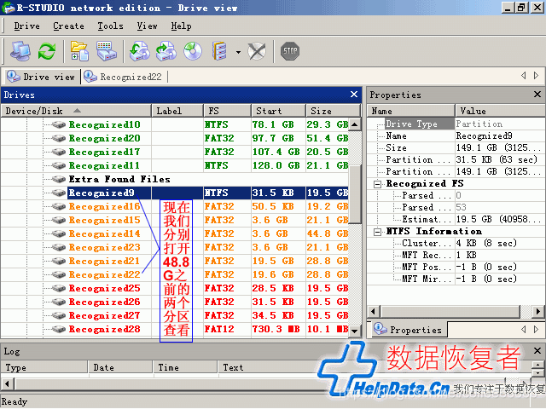The image size is (546, 409).
Task: Click the Create Image disk icon
Action: (x=139, y=51)
